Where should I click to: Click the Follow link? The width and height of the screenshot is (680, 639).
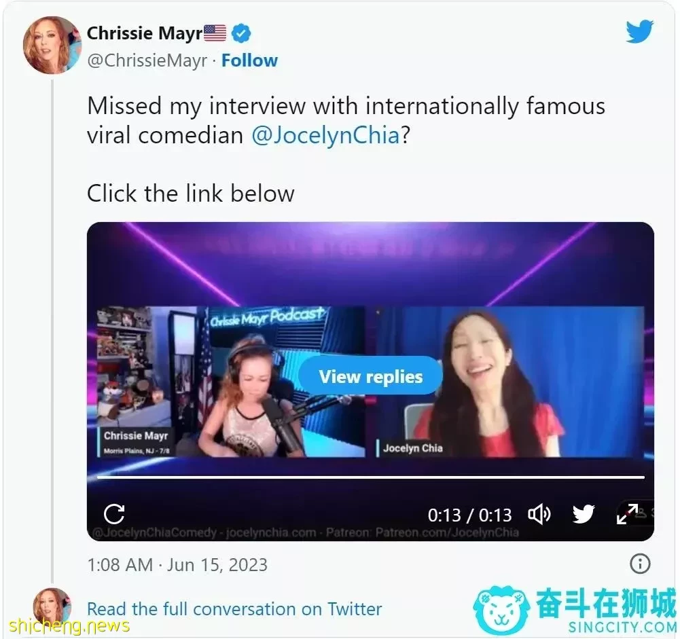click(249, 60)
